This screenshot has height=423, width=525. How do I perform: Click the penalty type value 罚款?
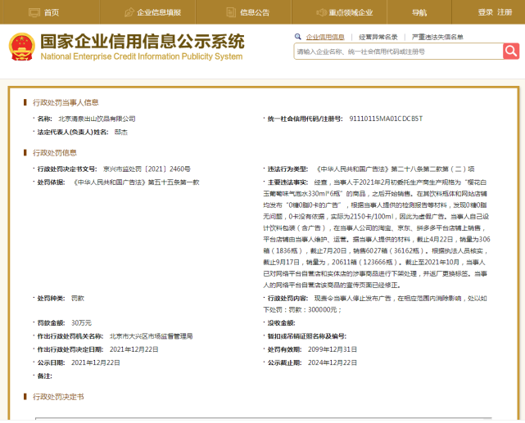click(78, 299)
